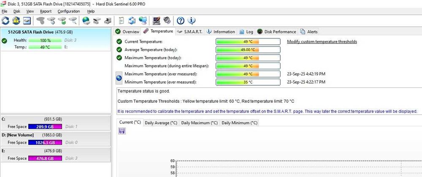Click the C: free space 289.9 GB bar
This screenshot has height=177, width=422.
pos(45,127)
